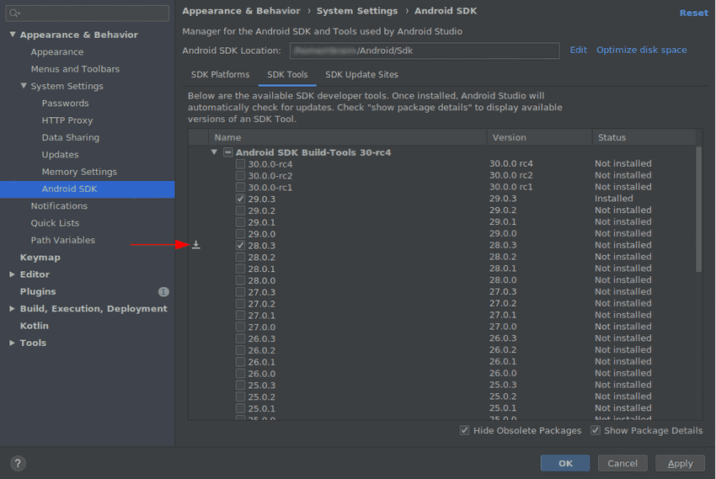Click version cell '30.0.0 rc1'
The width and height of the screenshot is (716, 479).
click(511, 187)
